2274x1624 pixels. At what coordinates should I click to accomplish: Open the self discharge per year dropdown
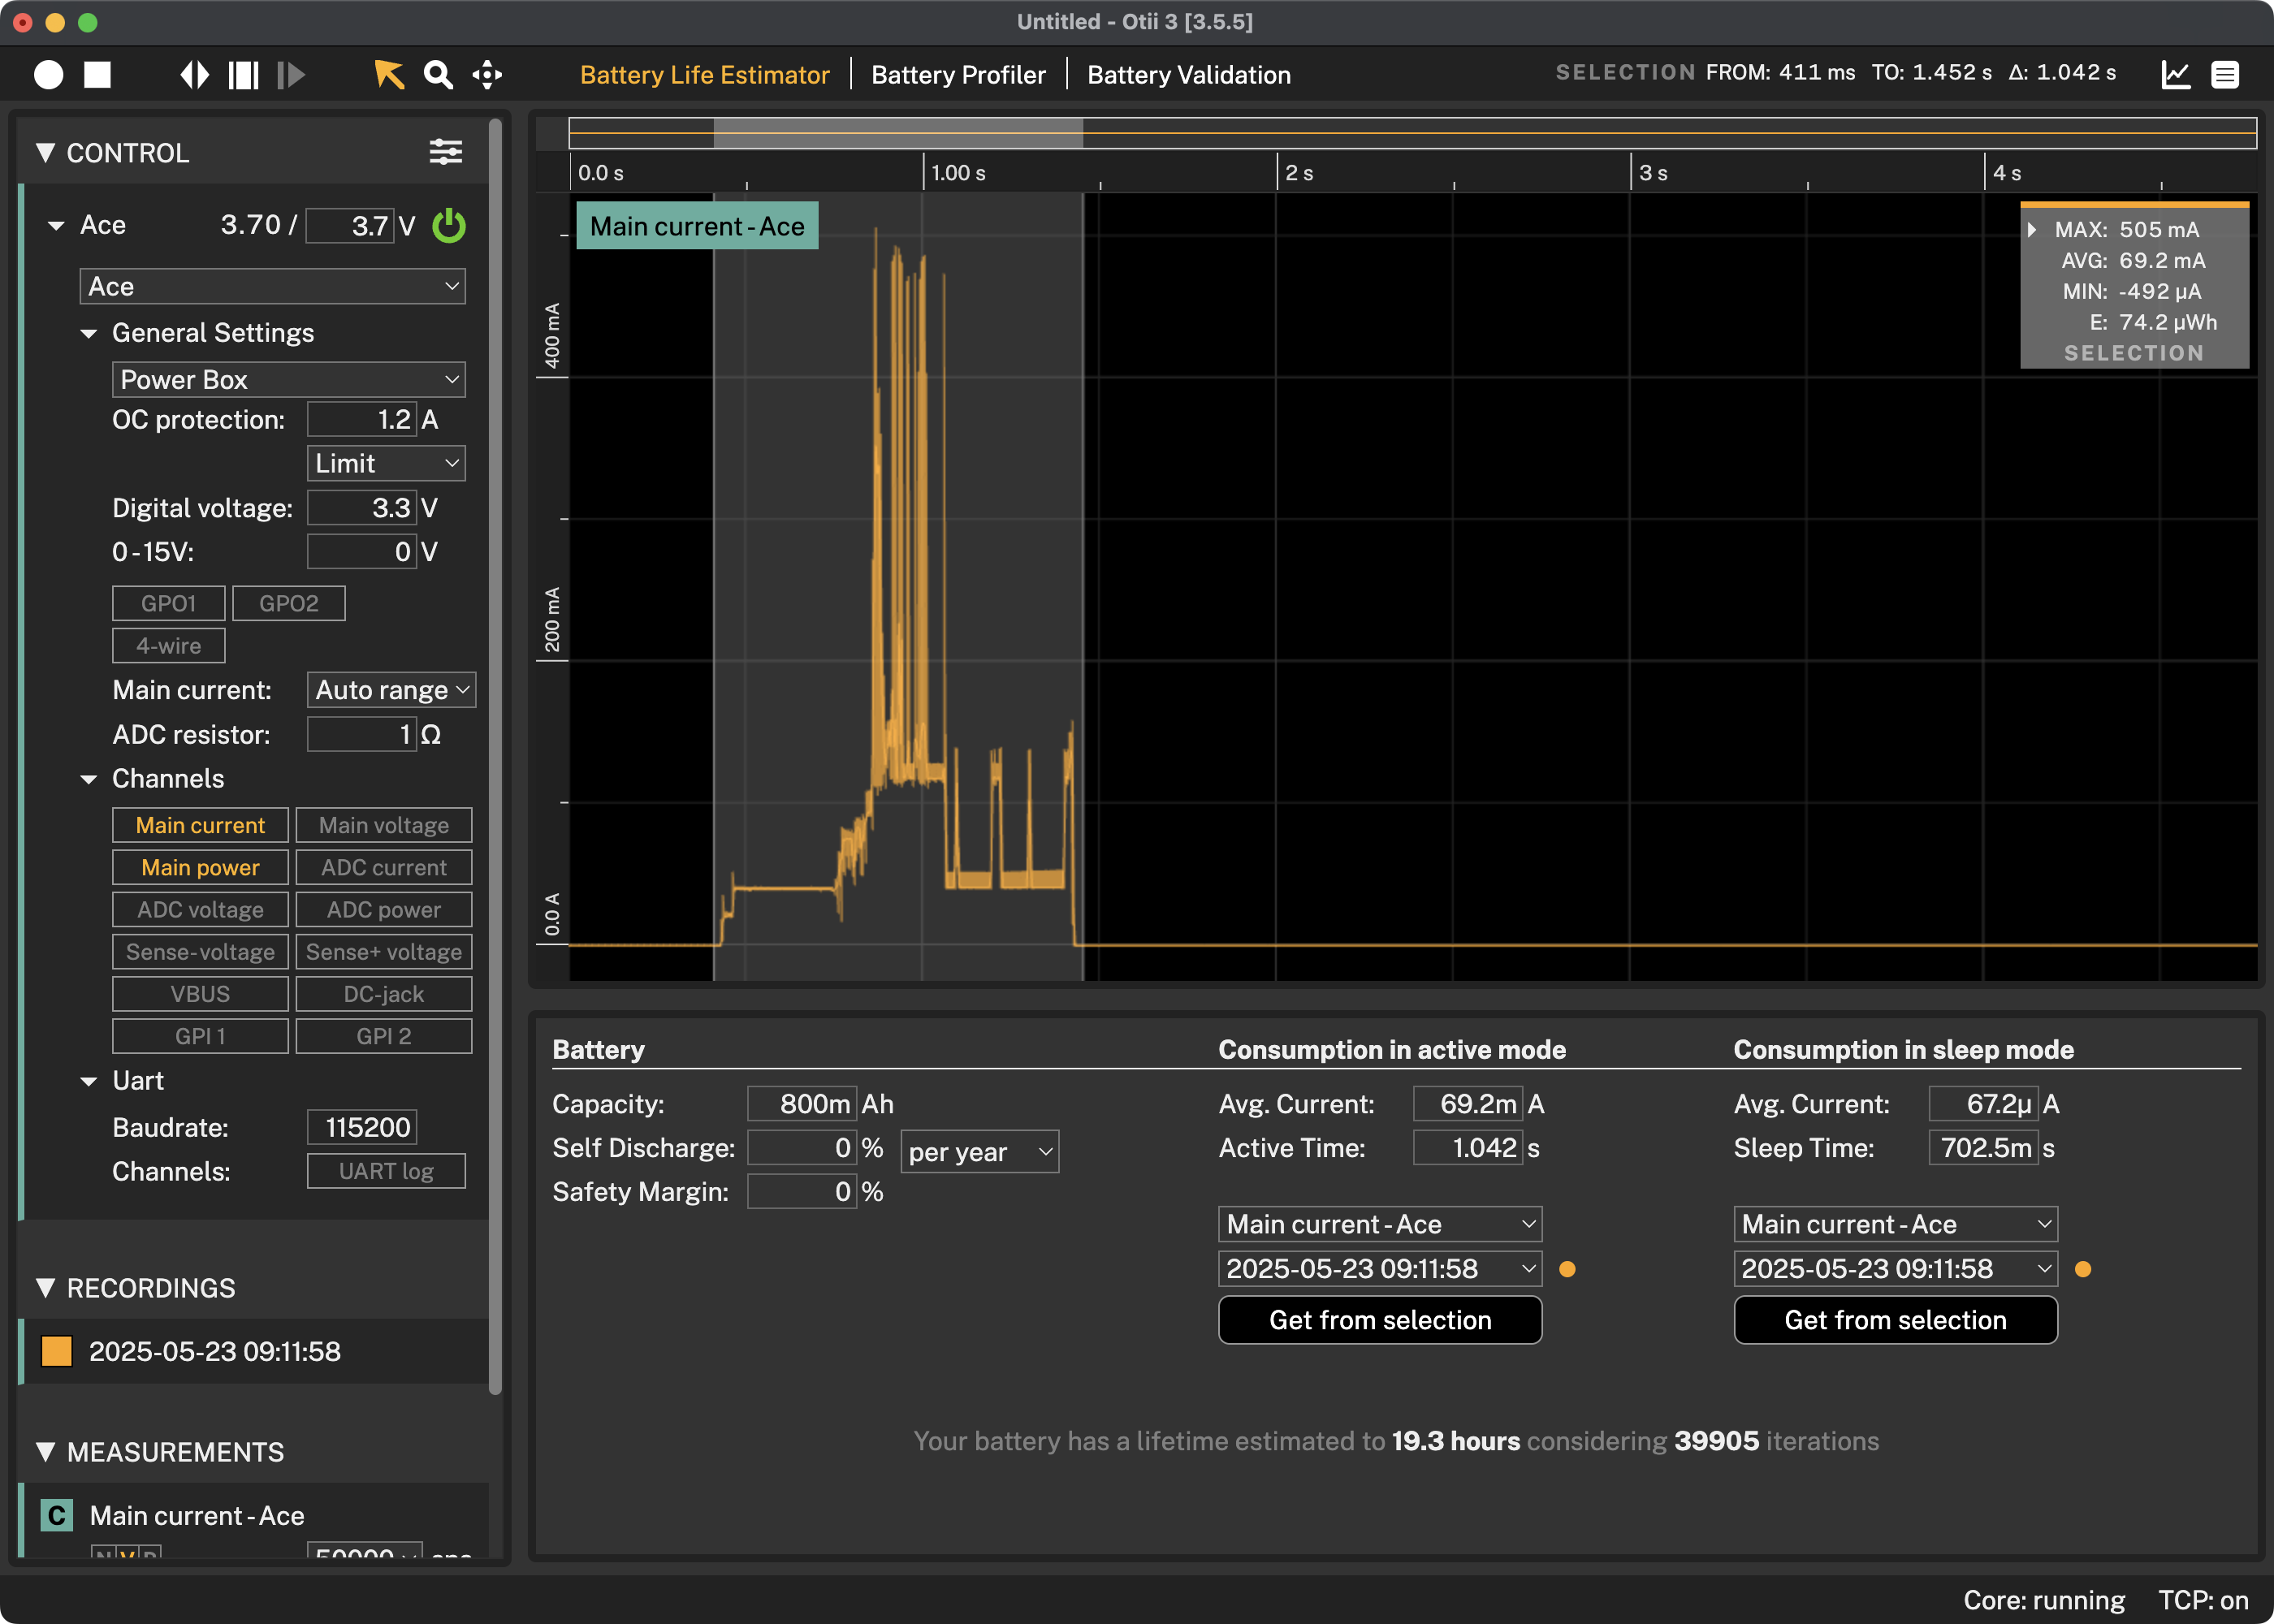979,1152
